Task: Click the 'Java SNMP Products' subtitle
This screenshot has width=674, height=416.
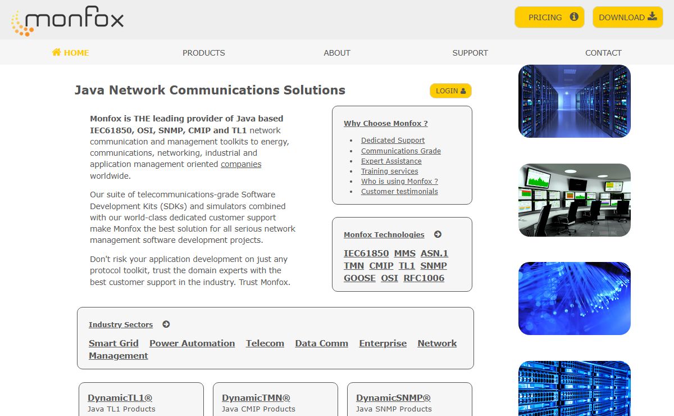Action: coord(394,409)
